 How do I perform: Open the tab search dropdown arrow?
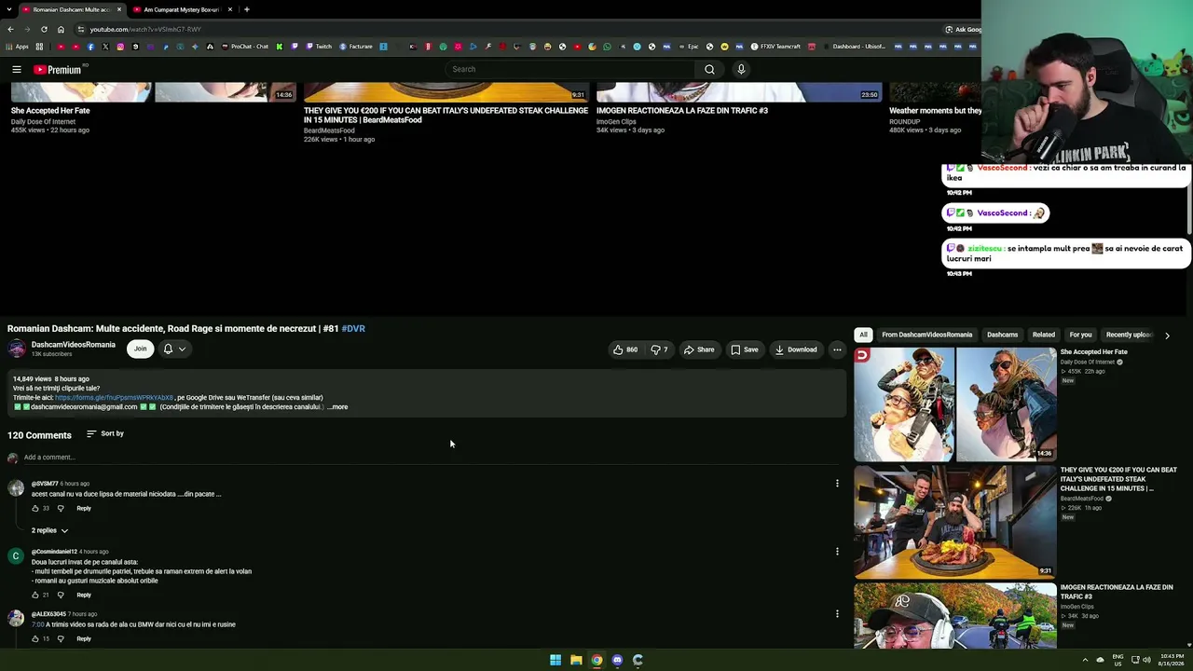click(x=9, y=9)
